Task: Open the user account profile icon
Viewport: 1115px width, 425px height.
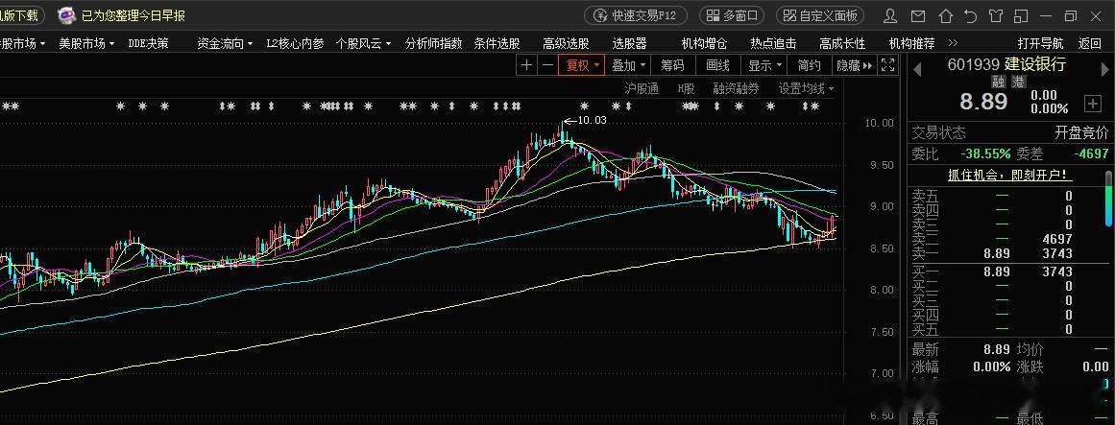Action: point(890,15)
